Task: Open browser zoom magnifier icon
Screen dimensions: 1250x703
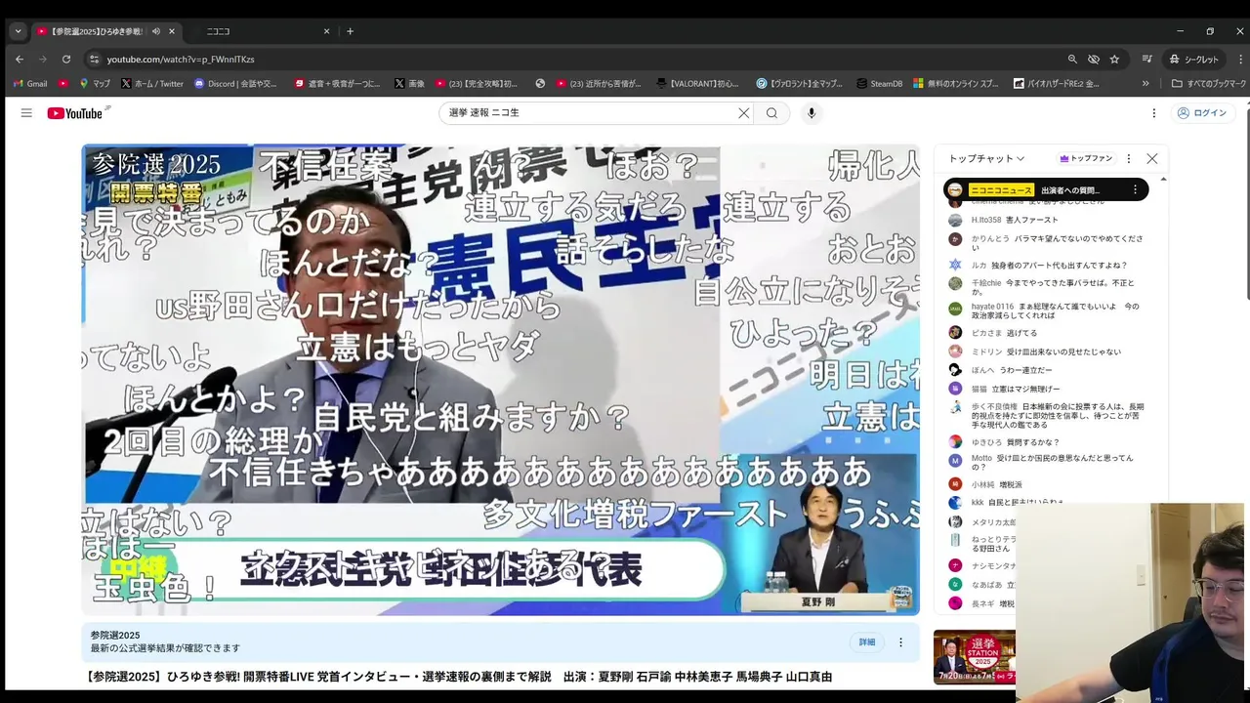Action: click(1072, 59)
